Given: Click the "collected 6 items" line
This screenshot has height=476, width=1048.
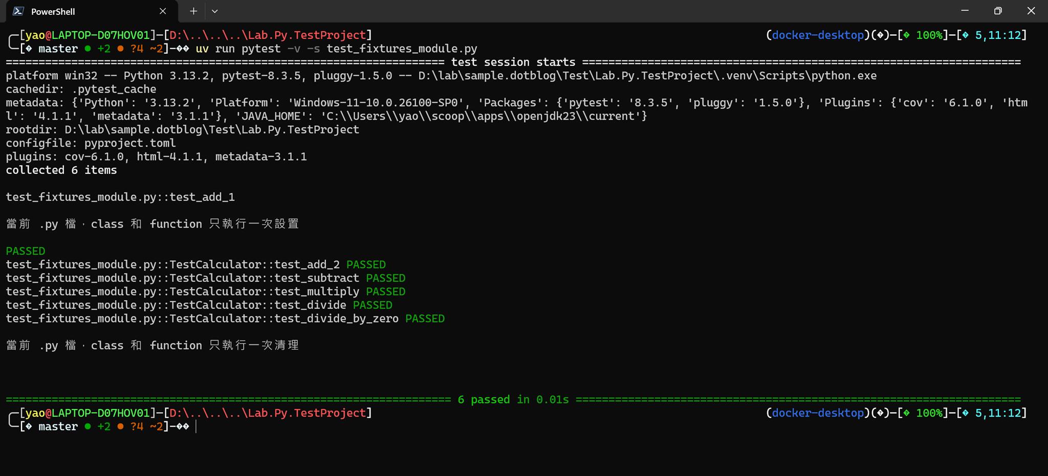Looking at the screenshot, I should pos(61,170).
